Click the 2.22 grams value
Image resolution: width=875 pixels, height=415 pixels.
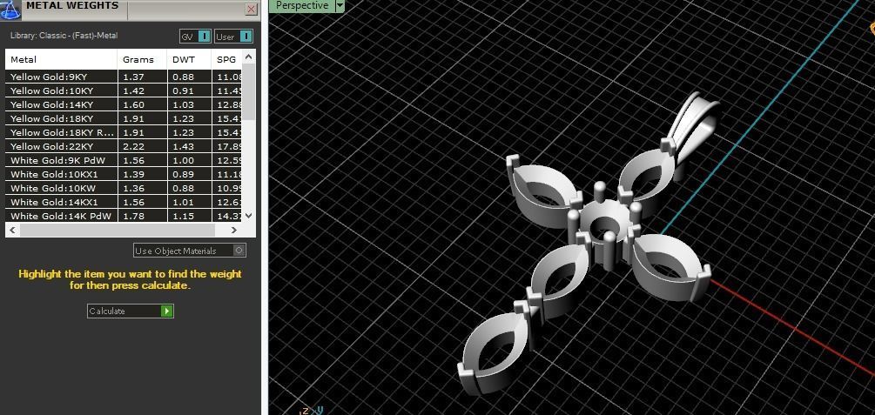133,147
